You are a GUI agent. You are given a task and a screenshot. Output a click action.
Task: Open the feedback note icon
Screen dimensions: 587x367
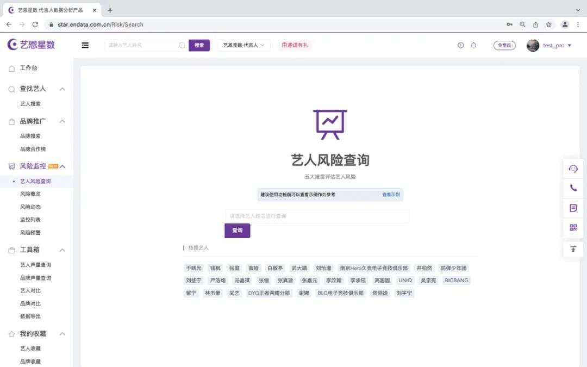tap(573, 208)
